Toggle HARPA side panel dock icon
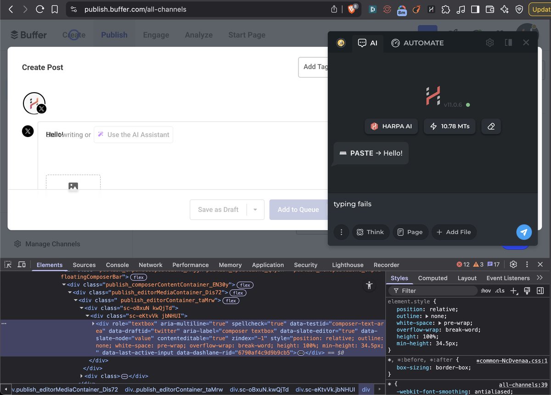Viewport: 551px width, 395px height. coord(508,43)
